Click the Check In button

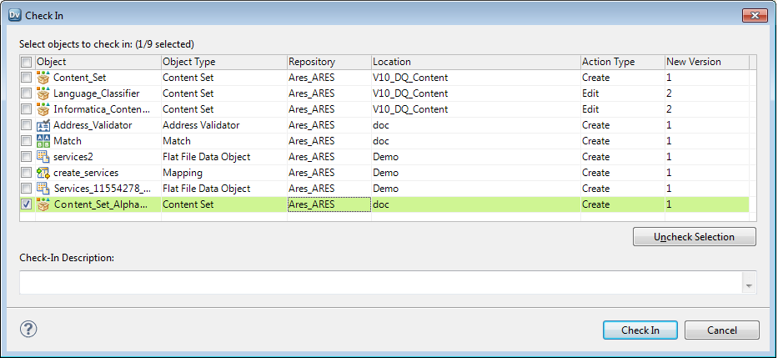pyautogui.click(x=640, y=330)
